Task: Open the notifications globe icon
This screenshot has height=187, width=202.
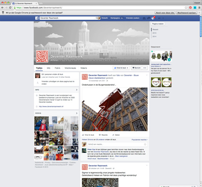Action: click(153, 18)
